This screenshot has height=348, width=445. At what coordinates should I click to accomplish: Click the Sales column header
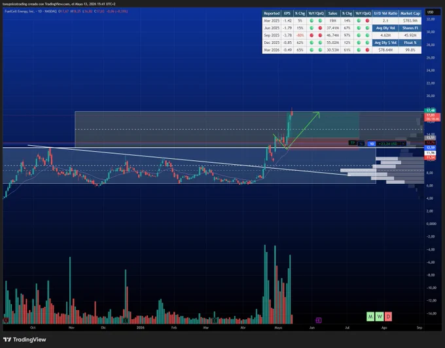tap(332, 13)
